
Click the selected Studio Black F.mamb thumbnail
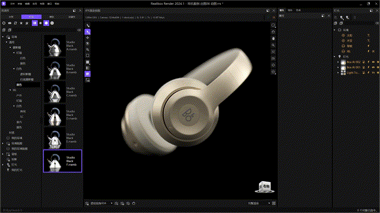pos(62,161)
